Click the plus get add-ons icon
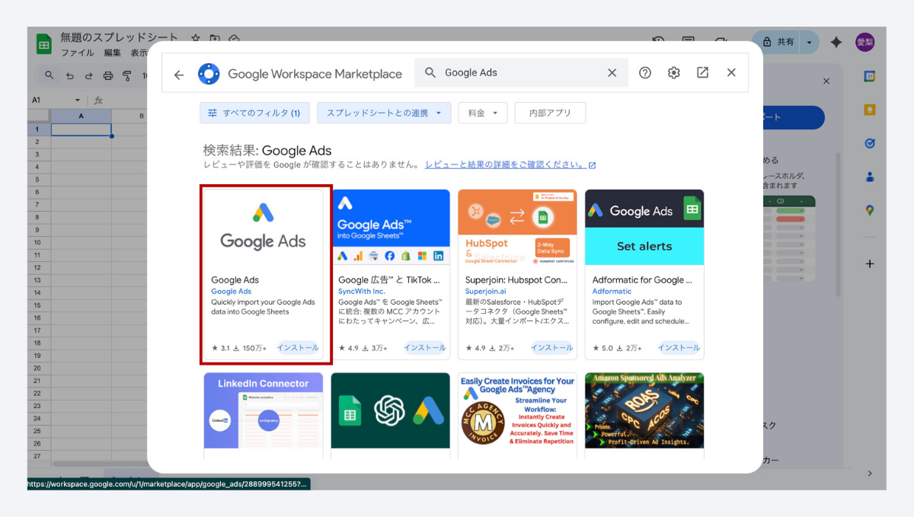The image size is (914, 517). [x=869, y=263]
